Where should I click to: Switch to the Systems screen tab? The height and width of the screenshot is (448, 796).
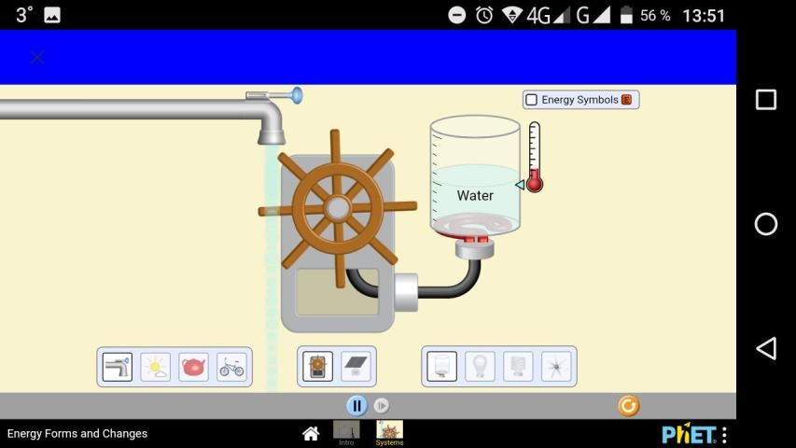point(389,432)
